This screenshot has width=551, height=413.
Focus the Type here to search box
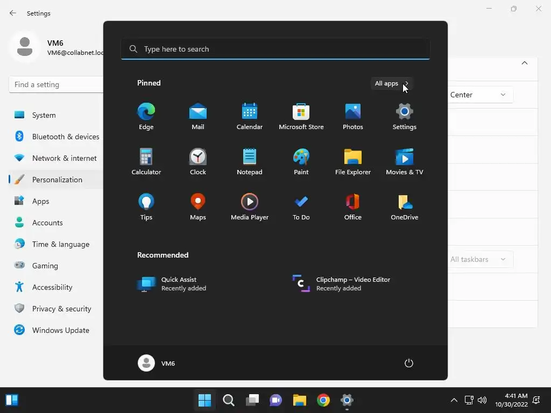click(275, 49)
